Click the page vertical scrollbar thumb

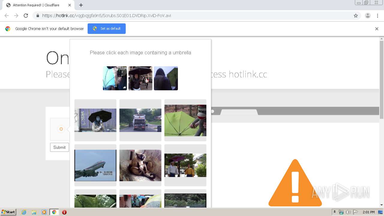(x=382, y=79)
